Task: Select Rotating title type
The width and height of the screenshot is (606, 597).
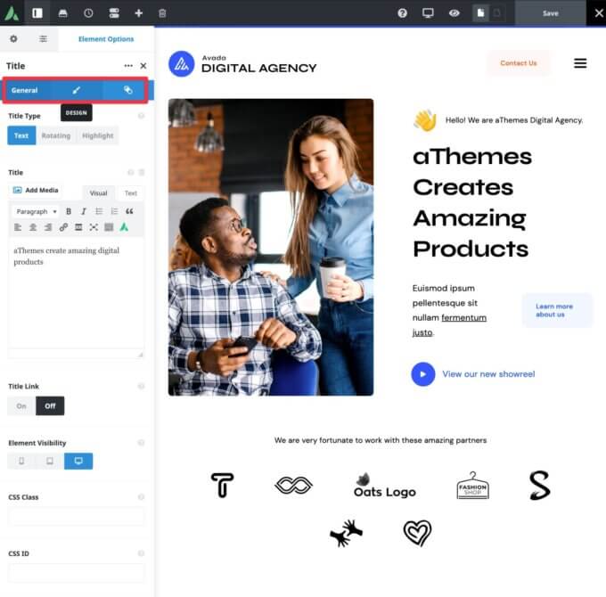Action: pos(56,135)
